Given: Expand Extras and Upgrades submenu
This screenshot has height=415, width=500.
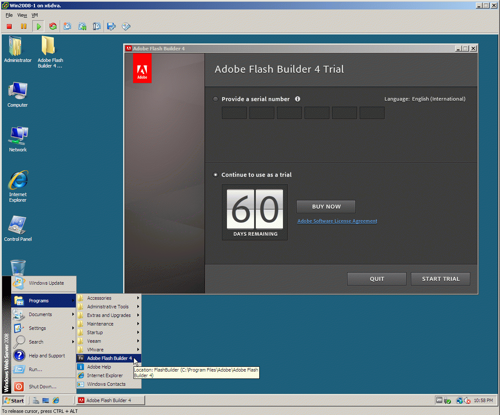Looking at the screenshot, I should point(109,315).
